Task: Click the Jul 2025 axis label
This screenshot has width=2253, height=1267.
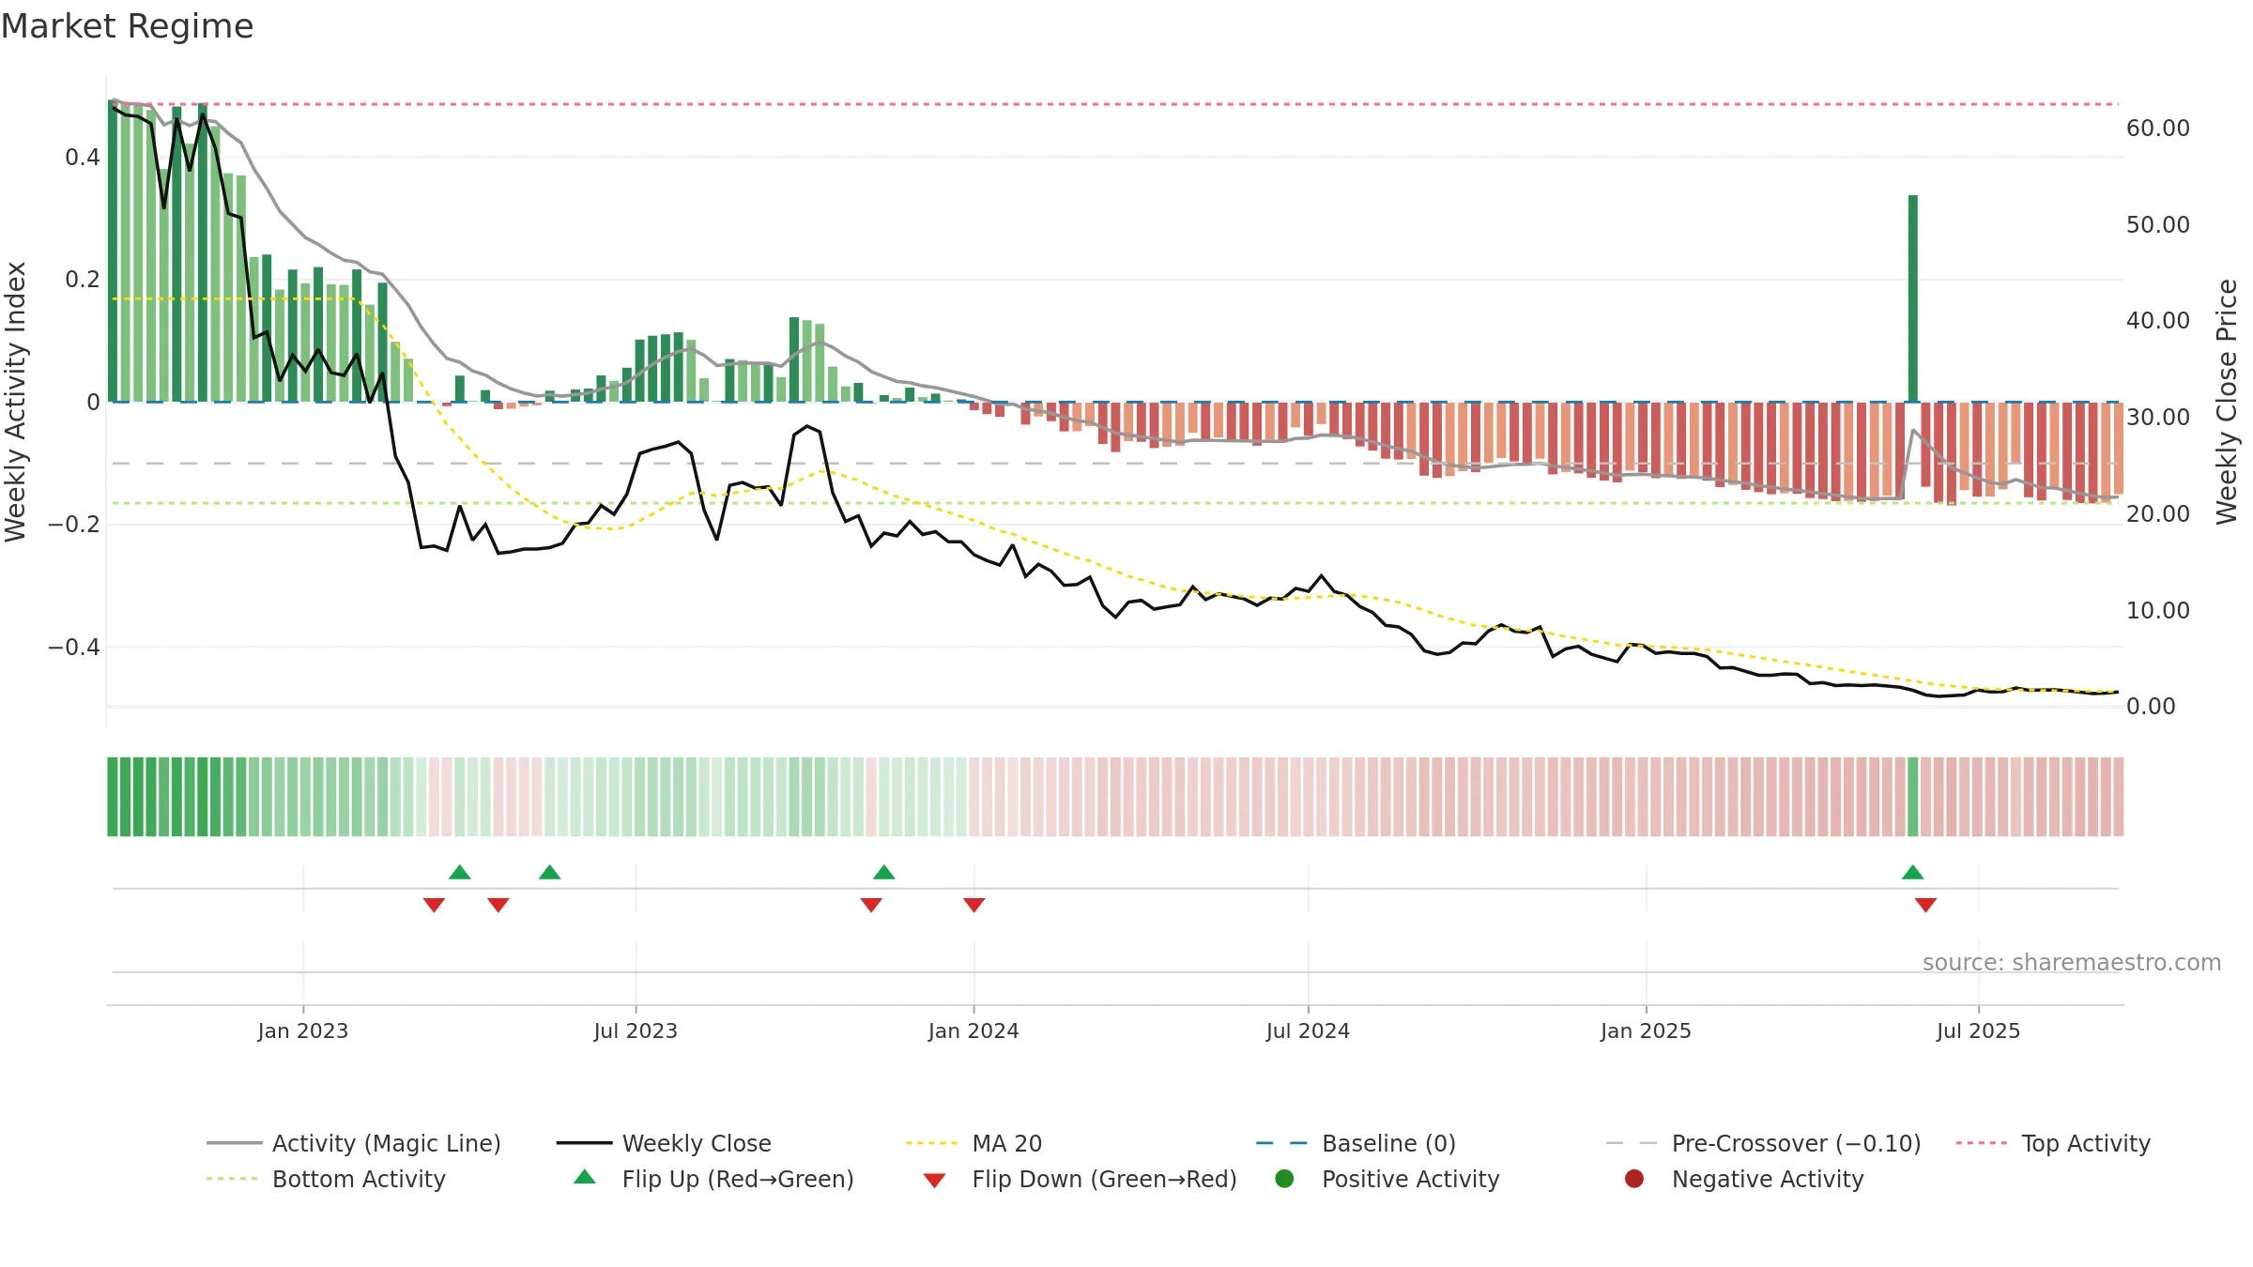Action: [1978, 1031]
